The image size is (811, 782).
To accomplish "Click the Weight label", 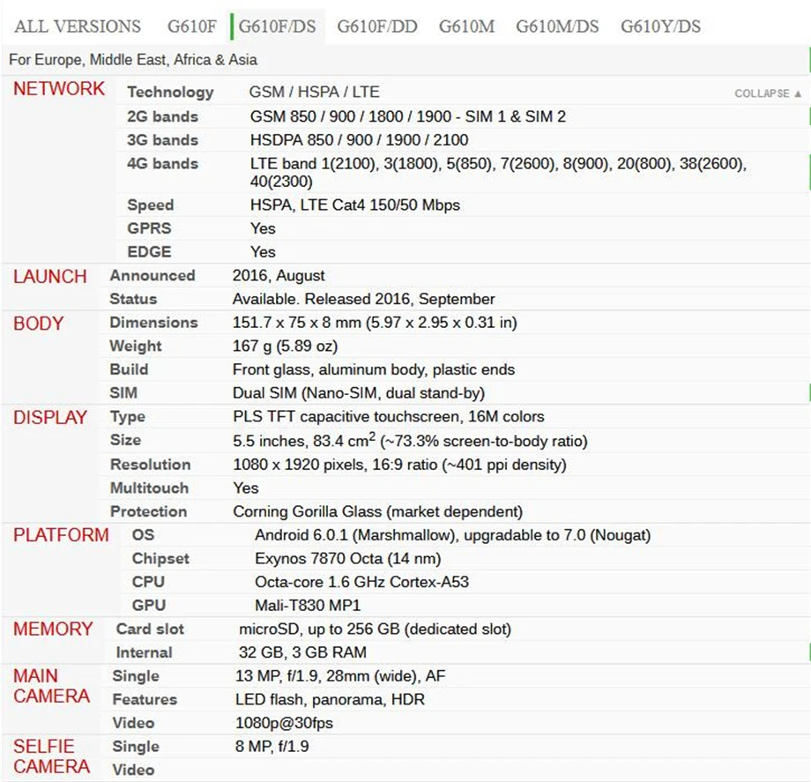I will coord(136,346).
